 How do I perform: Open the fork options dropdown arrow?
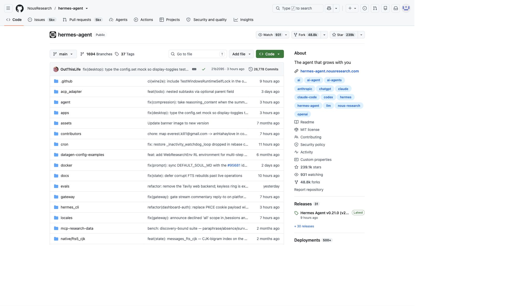coord(324,35)
